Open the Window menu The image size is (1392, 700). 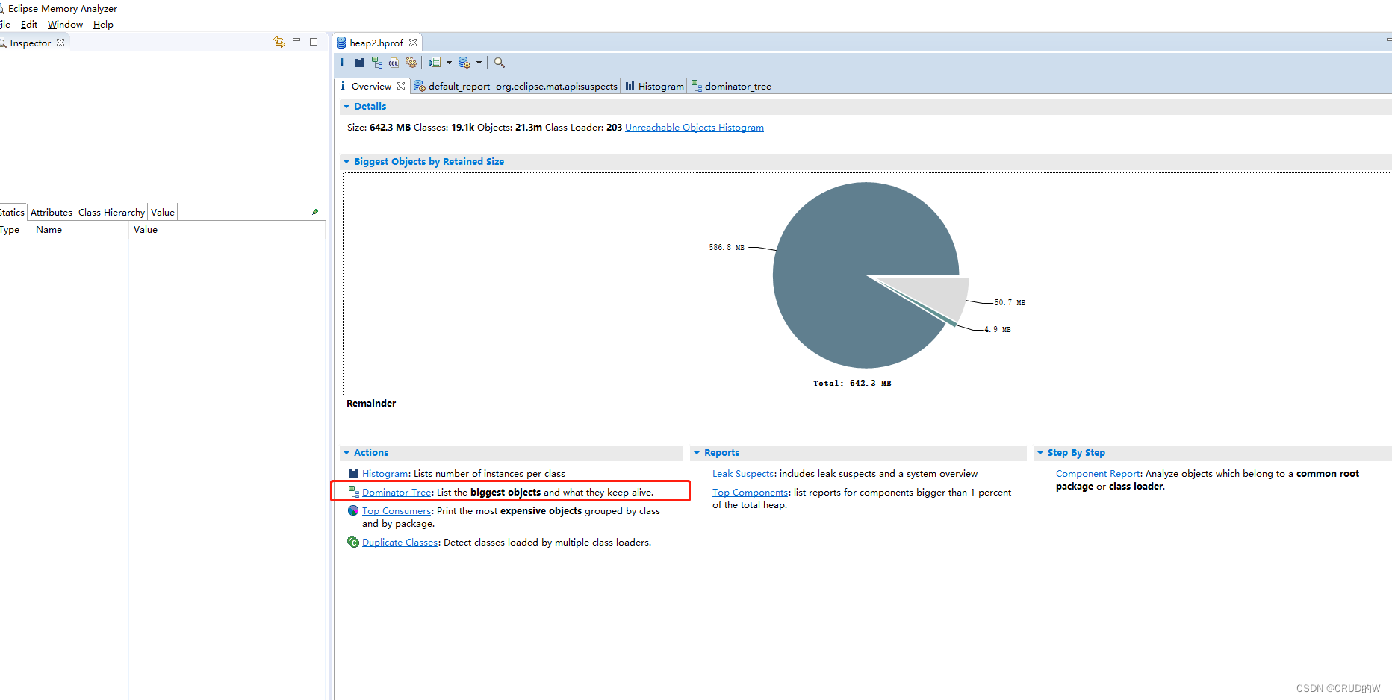65,25
